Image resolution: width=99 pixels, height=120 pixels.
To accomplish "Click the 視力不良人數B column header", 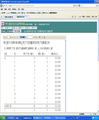I will (x=28, y=54).
